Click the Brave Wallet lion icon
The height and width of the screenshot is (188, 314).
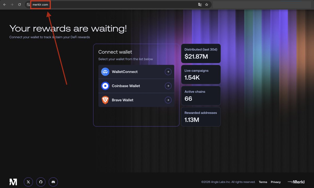105,100
